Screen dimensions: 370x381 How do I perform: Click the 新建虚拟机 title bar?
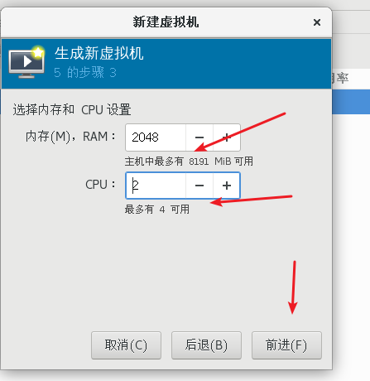[166, 22]
